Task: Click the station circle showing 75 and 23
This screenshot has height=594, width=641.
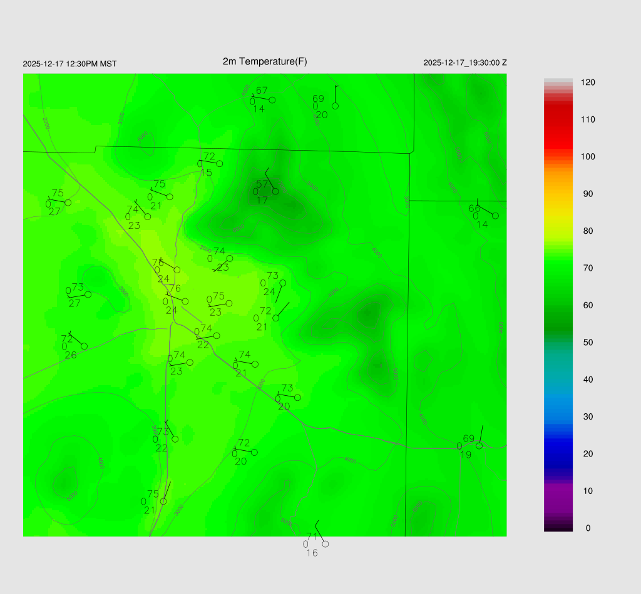Action: tap(229, 303)
